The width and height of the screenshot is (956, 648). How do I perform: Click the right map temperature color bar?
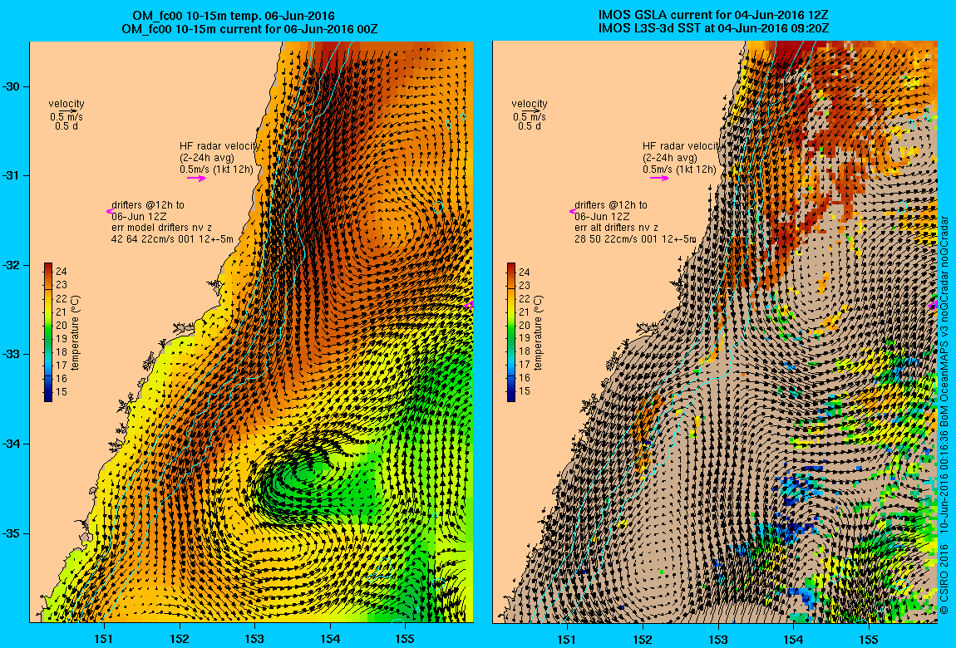(511, 332)
